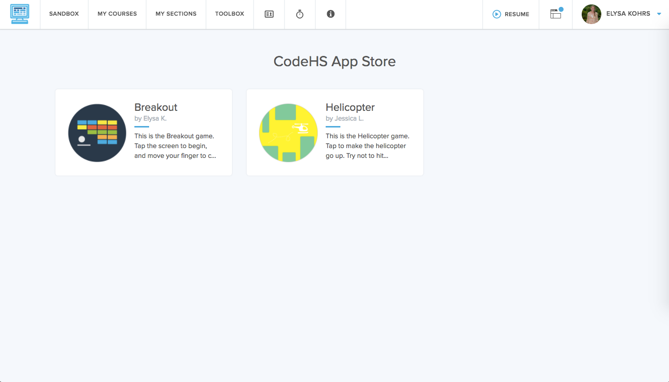Expand the Elysa Kohrs account dropdown arrow

[659, 14]
